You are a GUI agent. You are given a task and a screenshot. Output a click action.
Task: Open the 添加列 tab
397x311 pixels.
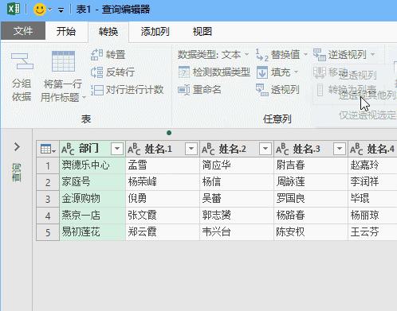coord(155,32)
